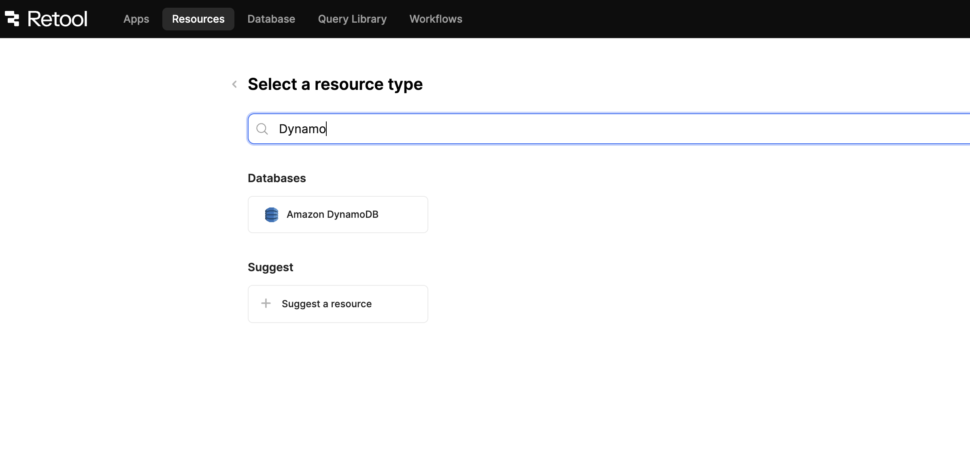Click the magnifier icon in the search box
Image resolution: width=970 pixels, height=455 pixels.
coord(262,129)
